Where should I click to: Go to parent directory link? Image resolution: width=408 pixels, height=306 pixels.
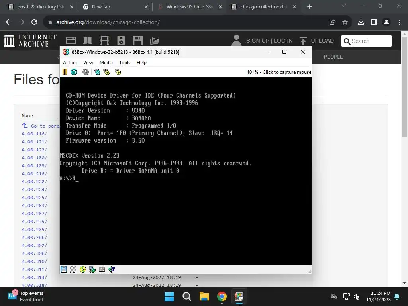tap(41, 126)
